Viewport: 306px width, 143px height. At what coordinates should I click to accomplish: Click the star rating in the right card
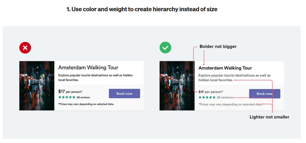[x=207, y=97]
